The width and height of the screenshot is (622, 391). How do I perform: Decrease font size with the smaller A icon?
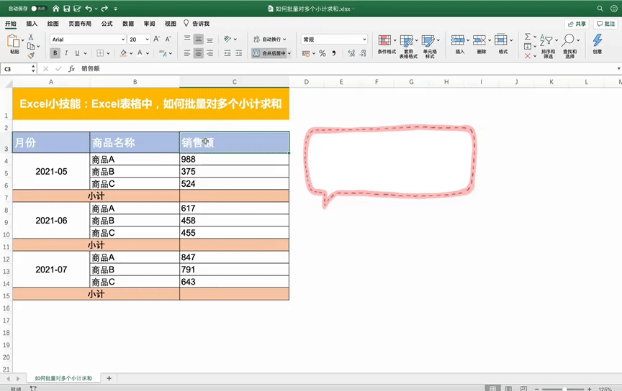coord(168,39)
